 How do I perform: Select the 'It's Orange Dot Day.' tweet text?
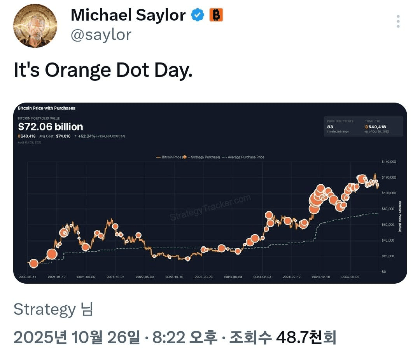[x=103, y=71]
